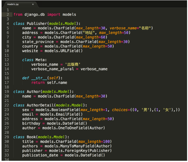Click 'authors' variable on line 31
Viewport: 188px width, 162px height.
pos(30,146)
